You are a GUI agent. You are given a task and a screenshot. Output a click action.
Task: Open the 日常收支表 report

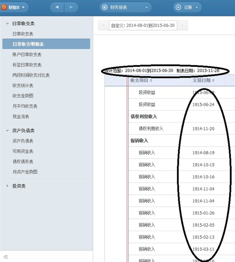point(23,34)
